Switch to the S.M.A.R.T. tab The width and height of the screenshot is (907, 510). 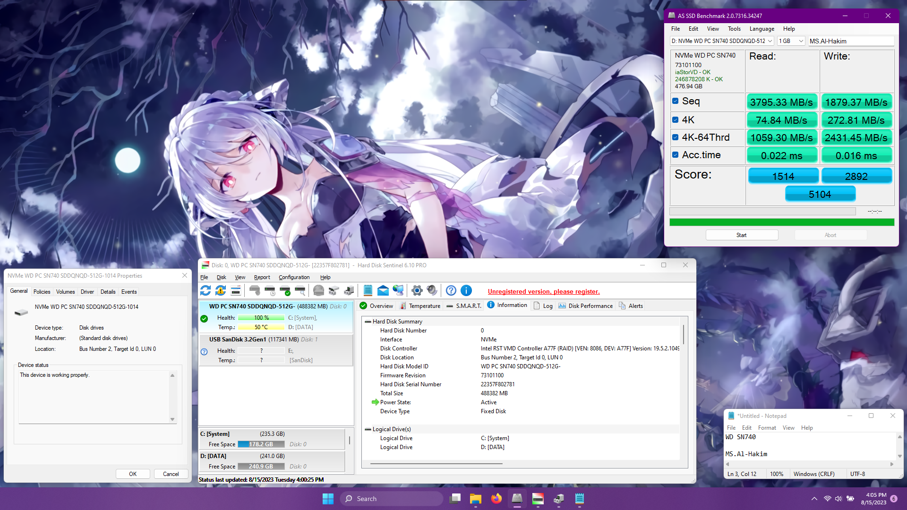pos(463,306)
